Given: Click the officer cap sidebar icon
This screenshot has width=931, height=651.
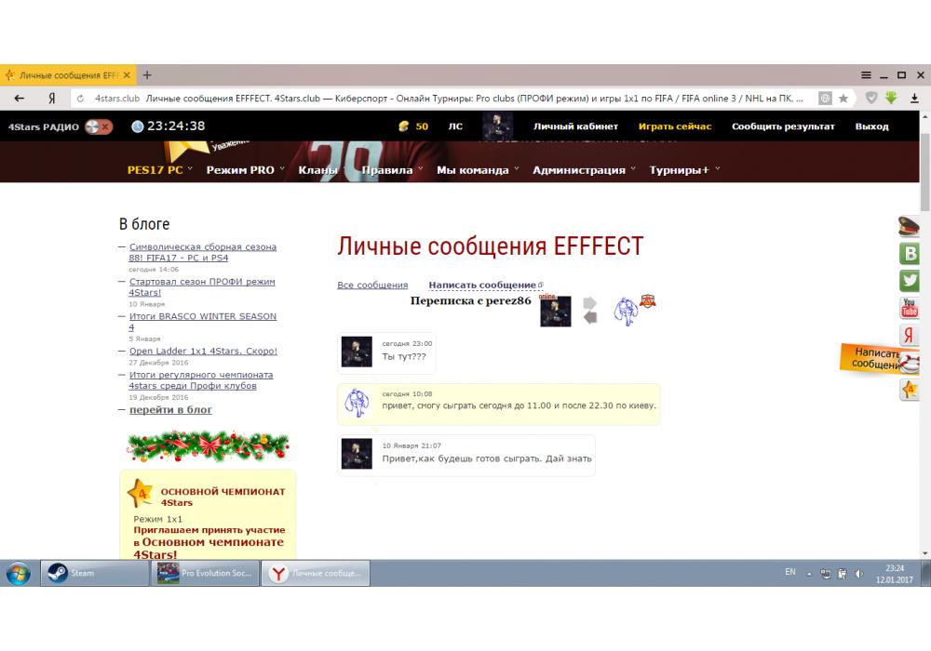Looking at the screenshot, I should pos(910,225).
